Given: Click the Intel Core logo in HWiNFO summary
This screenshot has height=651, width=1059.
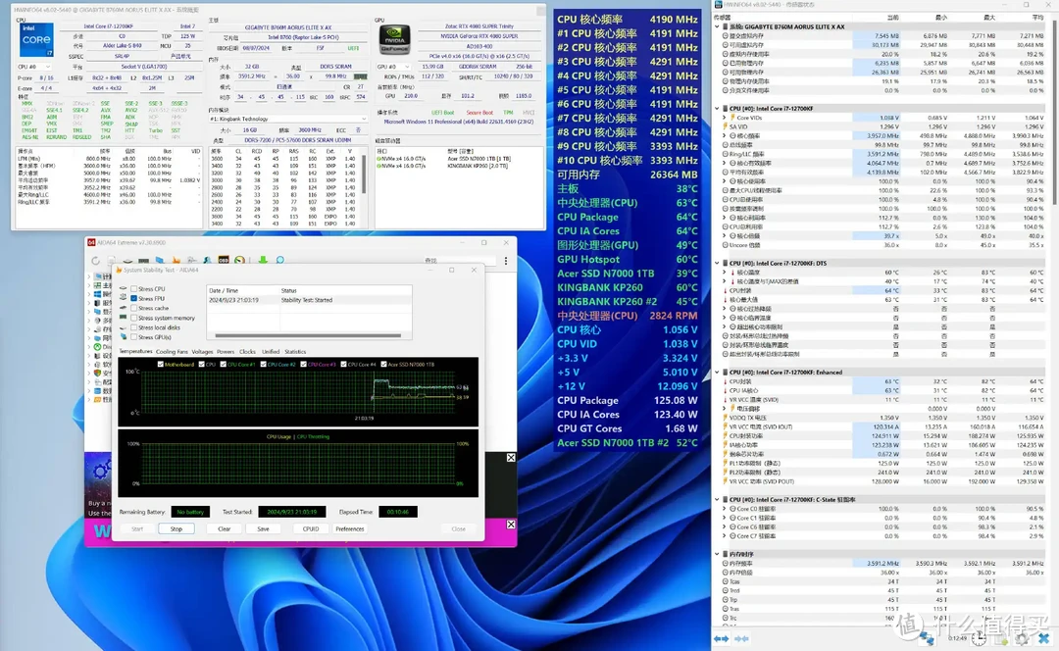Looking at the screenshot, I should (x=35, y=40).
